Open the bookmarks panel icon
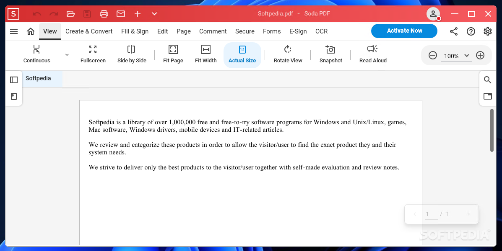Viewport: 502px width, 251px height. (x=14, y=97)
